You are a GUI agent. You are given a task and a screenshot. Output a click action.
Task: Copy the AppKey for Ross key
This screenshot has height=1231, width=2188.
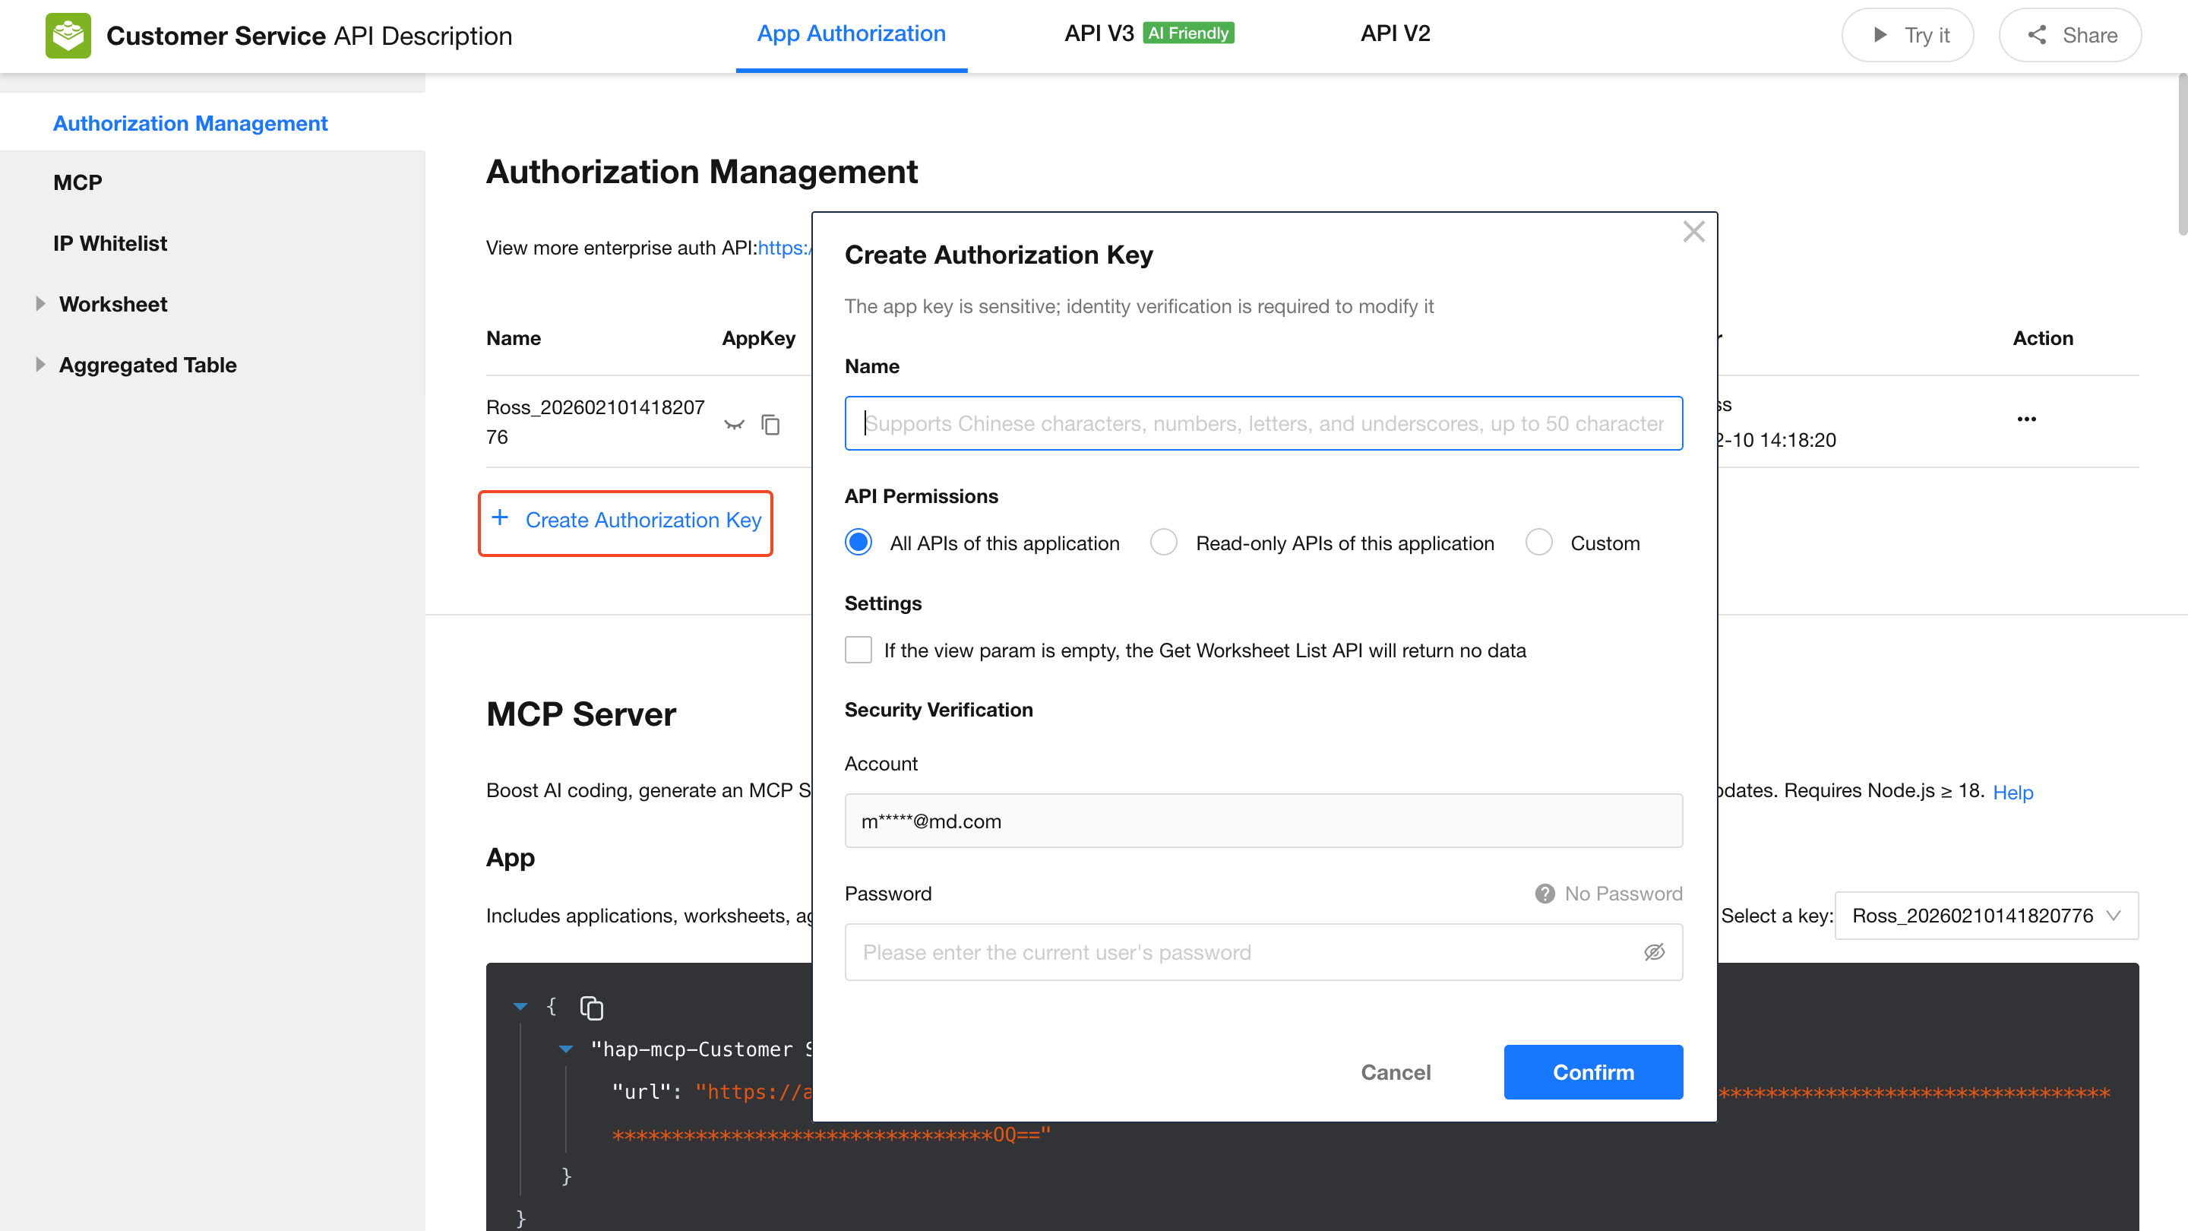pyautogui.click(x=770, y=424)
